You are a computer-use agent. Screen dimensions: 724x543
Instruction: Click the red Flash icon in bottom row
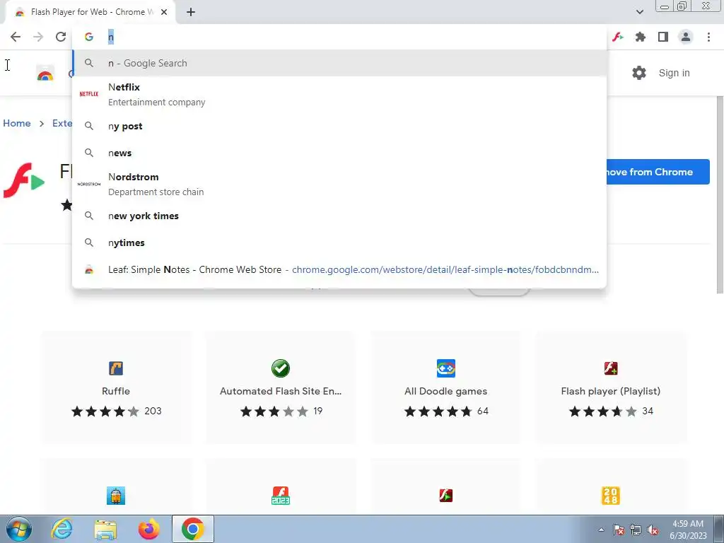[446, 496]
